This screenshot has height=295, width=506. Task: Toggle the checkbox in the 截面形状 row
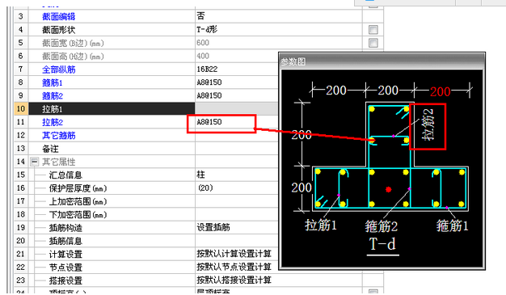click(x=373, y=30)
